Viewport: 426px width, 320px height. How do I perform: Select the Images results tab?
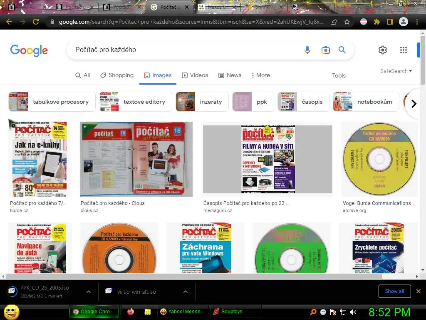[x=158, y=75]
